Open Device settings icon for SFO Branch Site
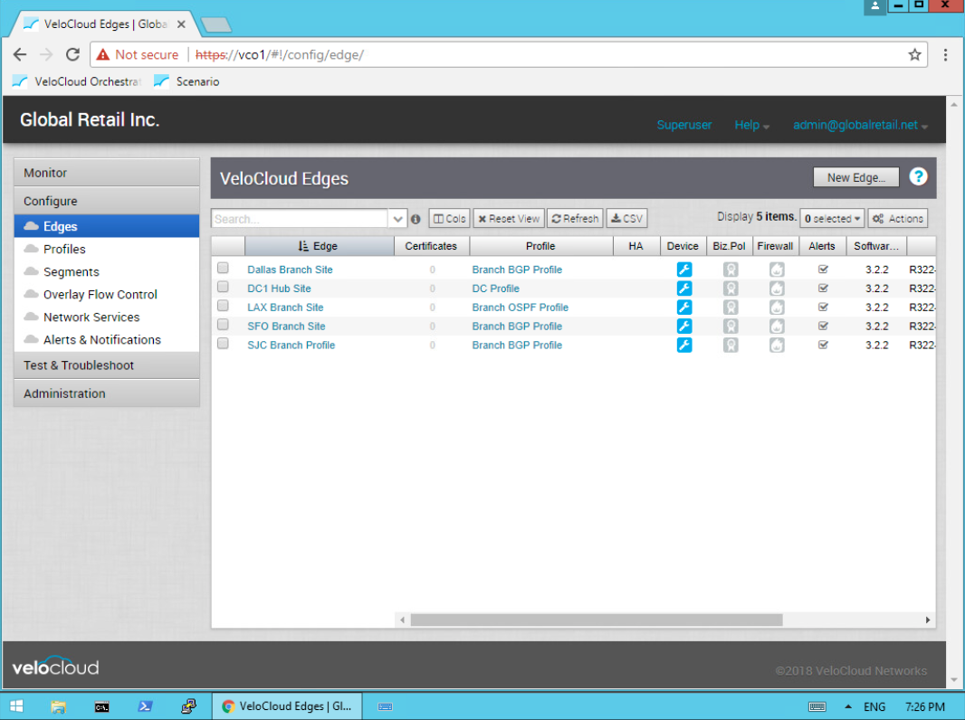 tap(683, 326)
